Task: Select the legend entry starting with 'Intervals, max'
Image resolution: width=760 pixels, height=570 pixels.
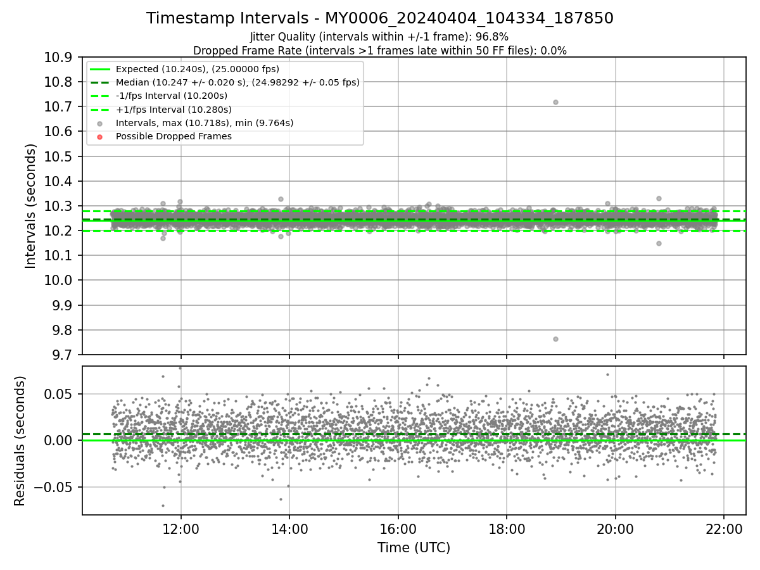Action: [x=205, y=123]
